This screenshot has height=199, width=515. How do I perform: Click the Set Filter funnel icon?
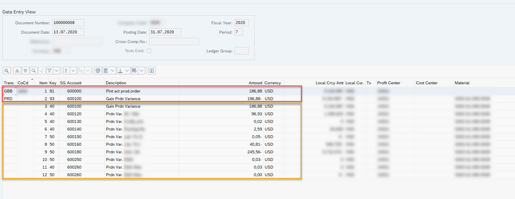(50, 71)
